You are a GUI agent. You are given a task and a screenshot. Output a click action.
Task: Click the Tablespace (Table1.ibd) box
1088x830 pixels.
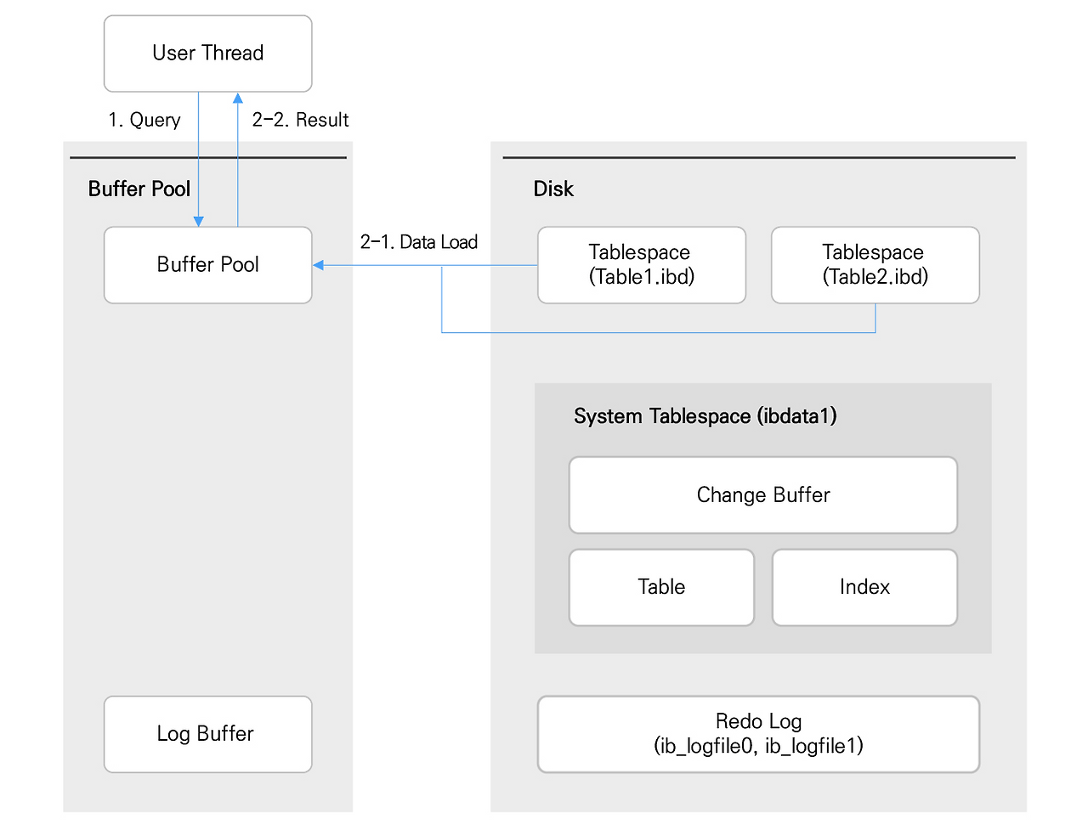[641, 264]
